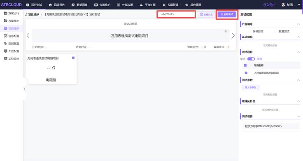
Task: Open the 外部应用 top menu
Action: tap(125, 5)
